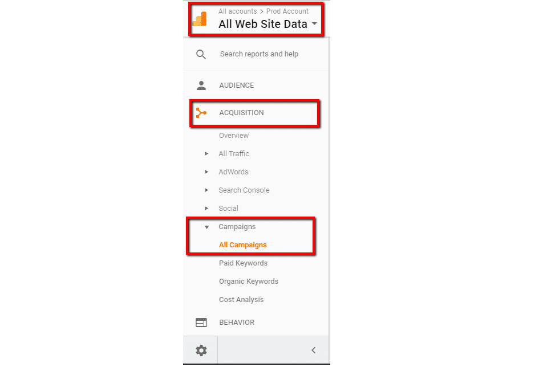The height and width of the screenshot is (367, 543).
Task: Expand the All Traffic section
Action: [x=206, y=154]
